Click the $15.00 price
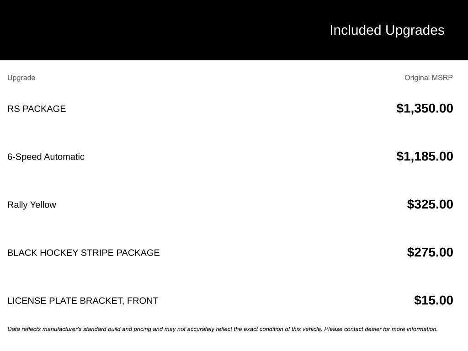 point(434,300)
